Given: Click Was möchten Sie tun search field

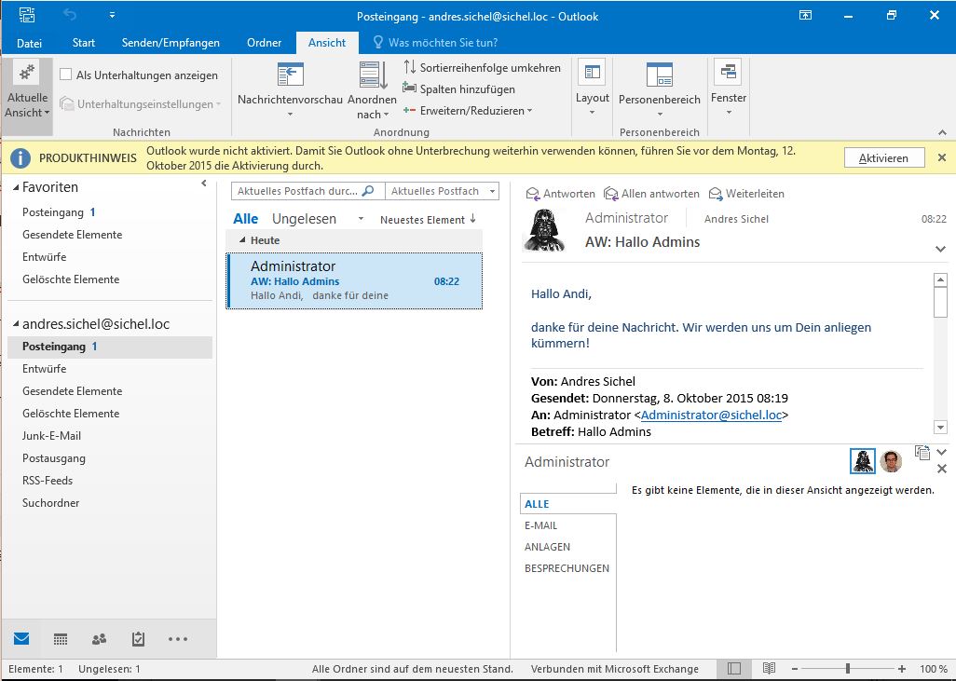Looking at the screenshot, I should pyautogui.click(x=443, y=43).
